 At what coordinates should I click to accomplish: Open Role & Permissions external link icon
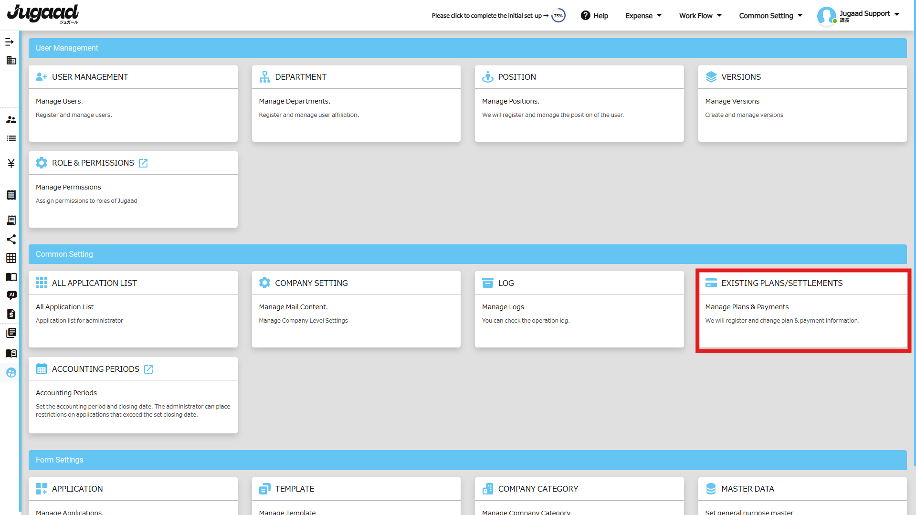[143, 163]
